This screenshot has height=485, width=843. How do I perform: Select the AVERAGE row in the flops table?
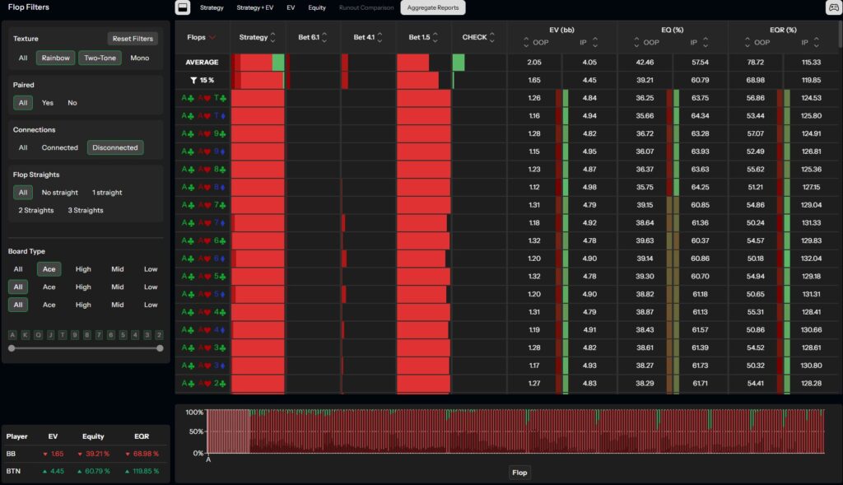[201, 62]
